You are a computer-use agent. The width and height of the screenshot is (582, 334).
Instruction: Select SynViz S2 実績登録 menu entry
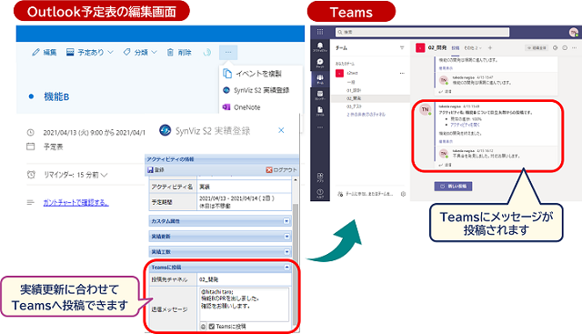(256, 90)
